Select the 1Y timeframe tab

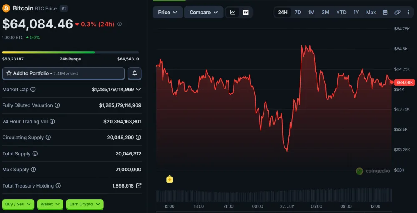[356, 12]
